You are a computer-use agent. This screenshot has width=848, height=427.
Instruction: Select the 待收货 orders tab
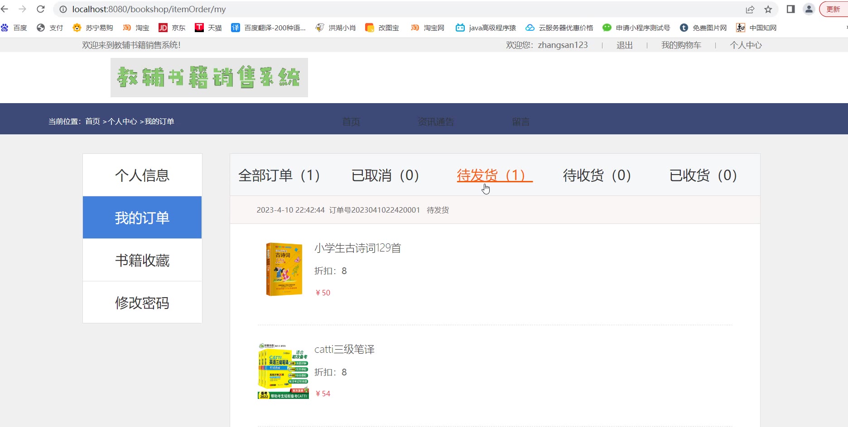click(x=597, y=175)
